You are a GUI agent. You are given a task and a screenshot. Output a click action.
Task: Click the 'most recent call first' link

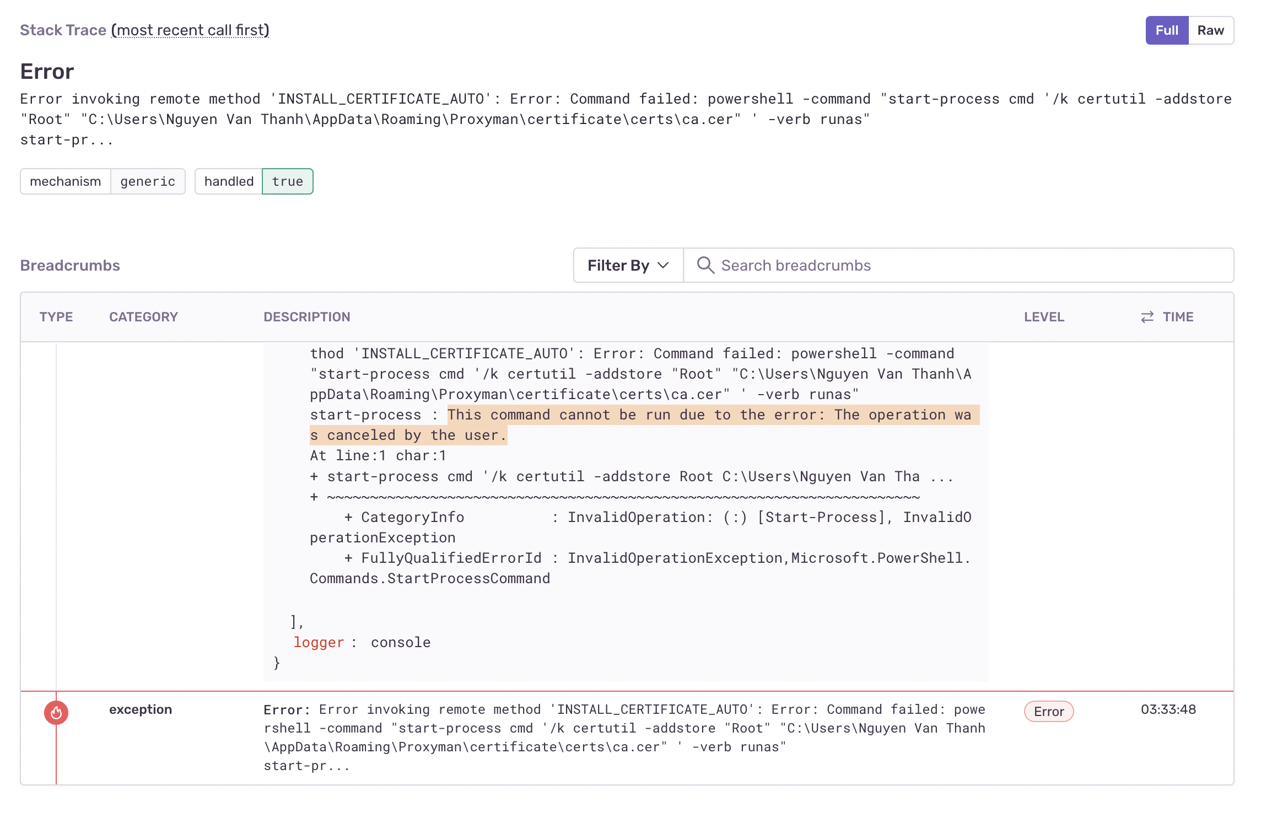(x=192, y=30)
